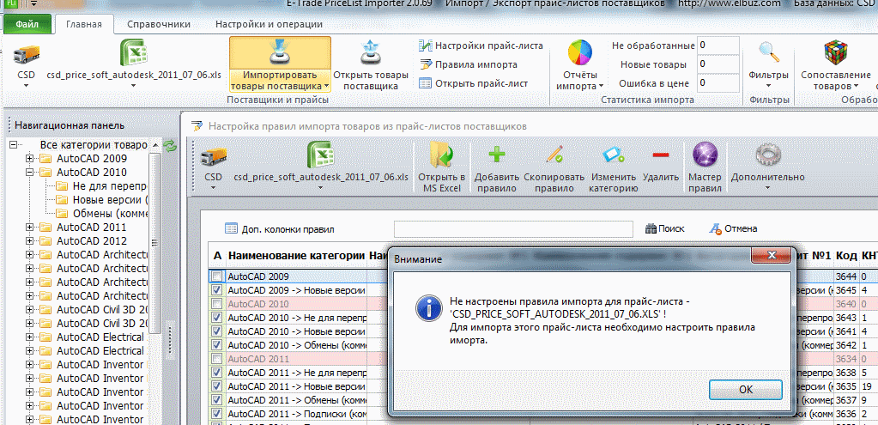
Task: Click the Добавить правило plus icon
Action: point(496,154)
